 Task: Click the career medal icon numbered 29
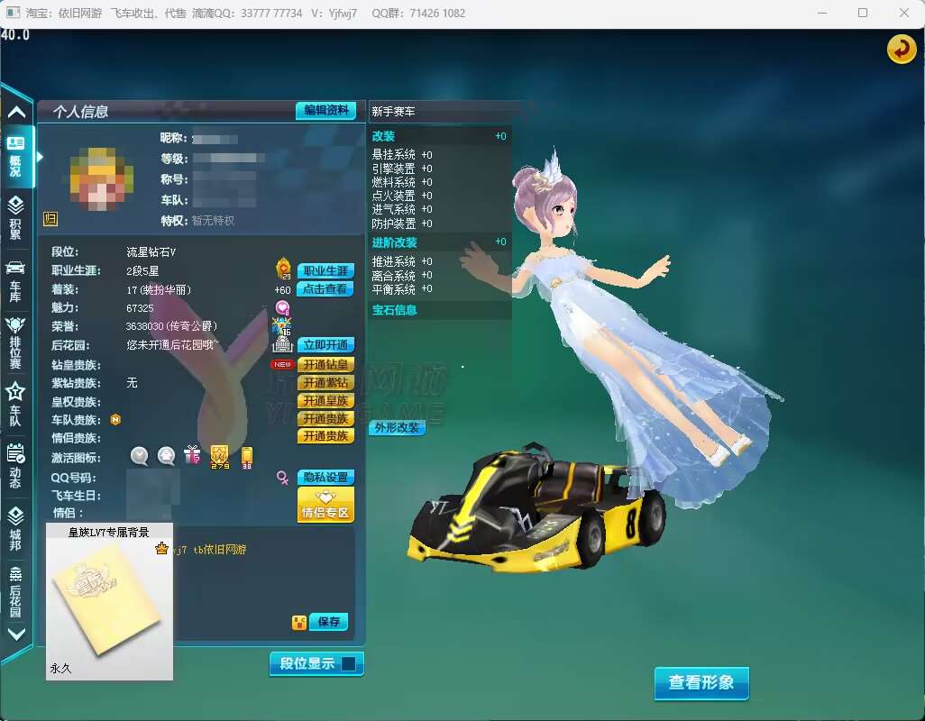[x=283, y=269]
